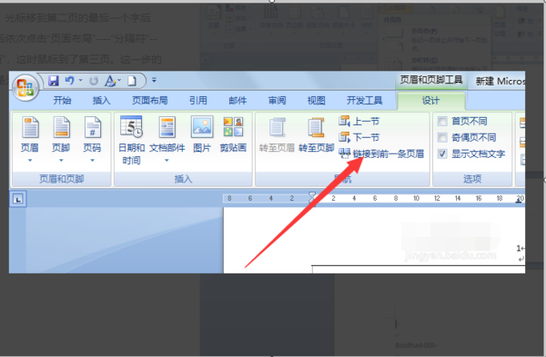
Task: Undo last action in Quick Access toolbar
Action: click(x=70, y=81)
